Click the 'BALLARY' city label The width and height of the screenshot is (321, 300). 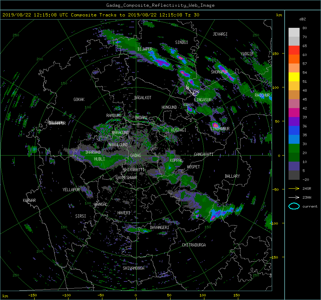click(x=232, y=176)
